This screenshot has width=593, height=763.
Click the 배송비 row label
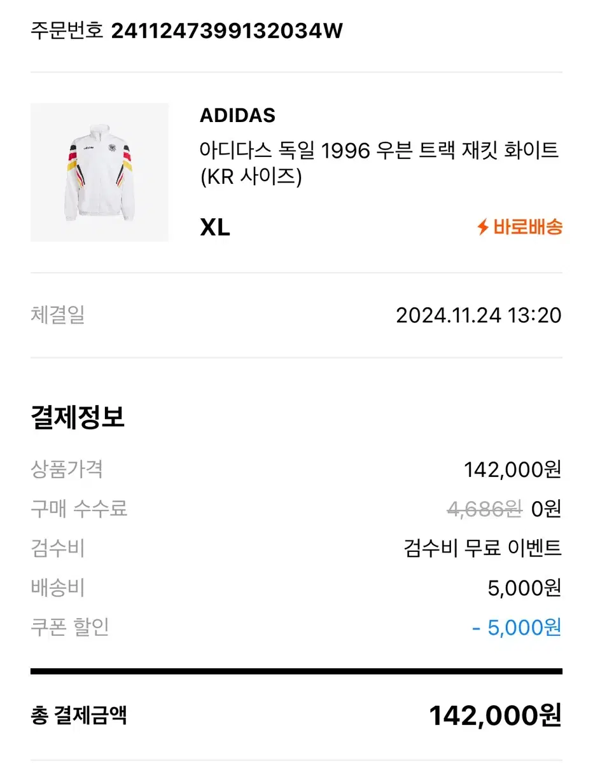click(57, 588)
